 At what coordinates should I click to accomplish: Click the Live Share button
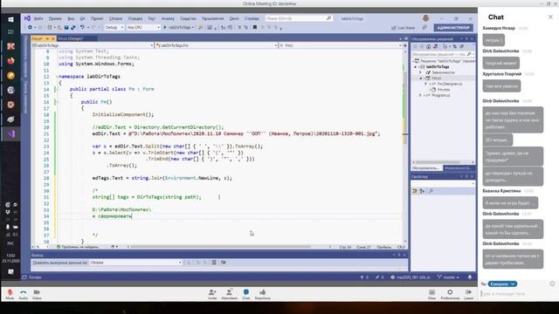(403, 28)
